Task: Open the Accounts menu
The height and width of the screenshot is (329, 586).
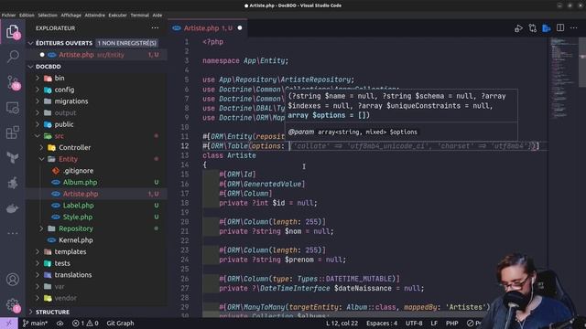Action: (13, 280)
